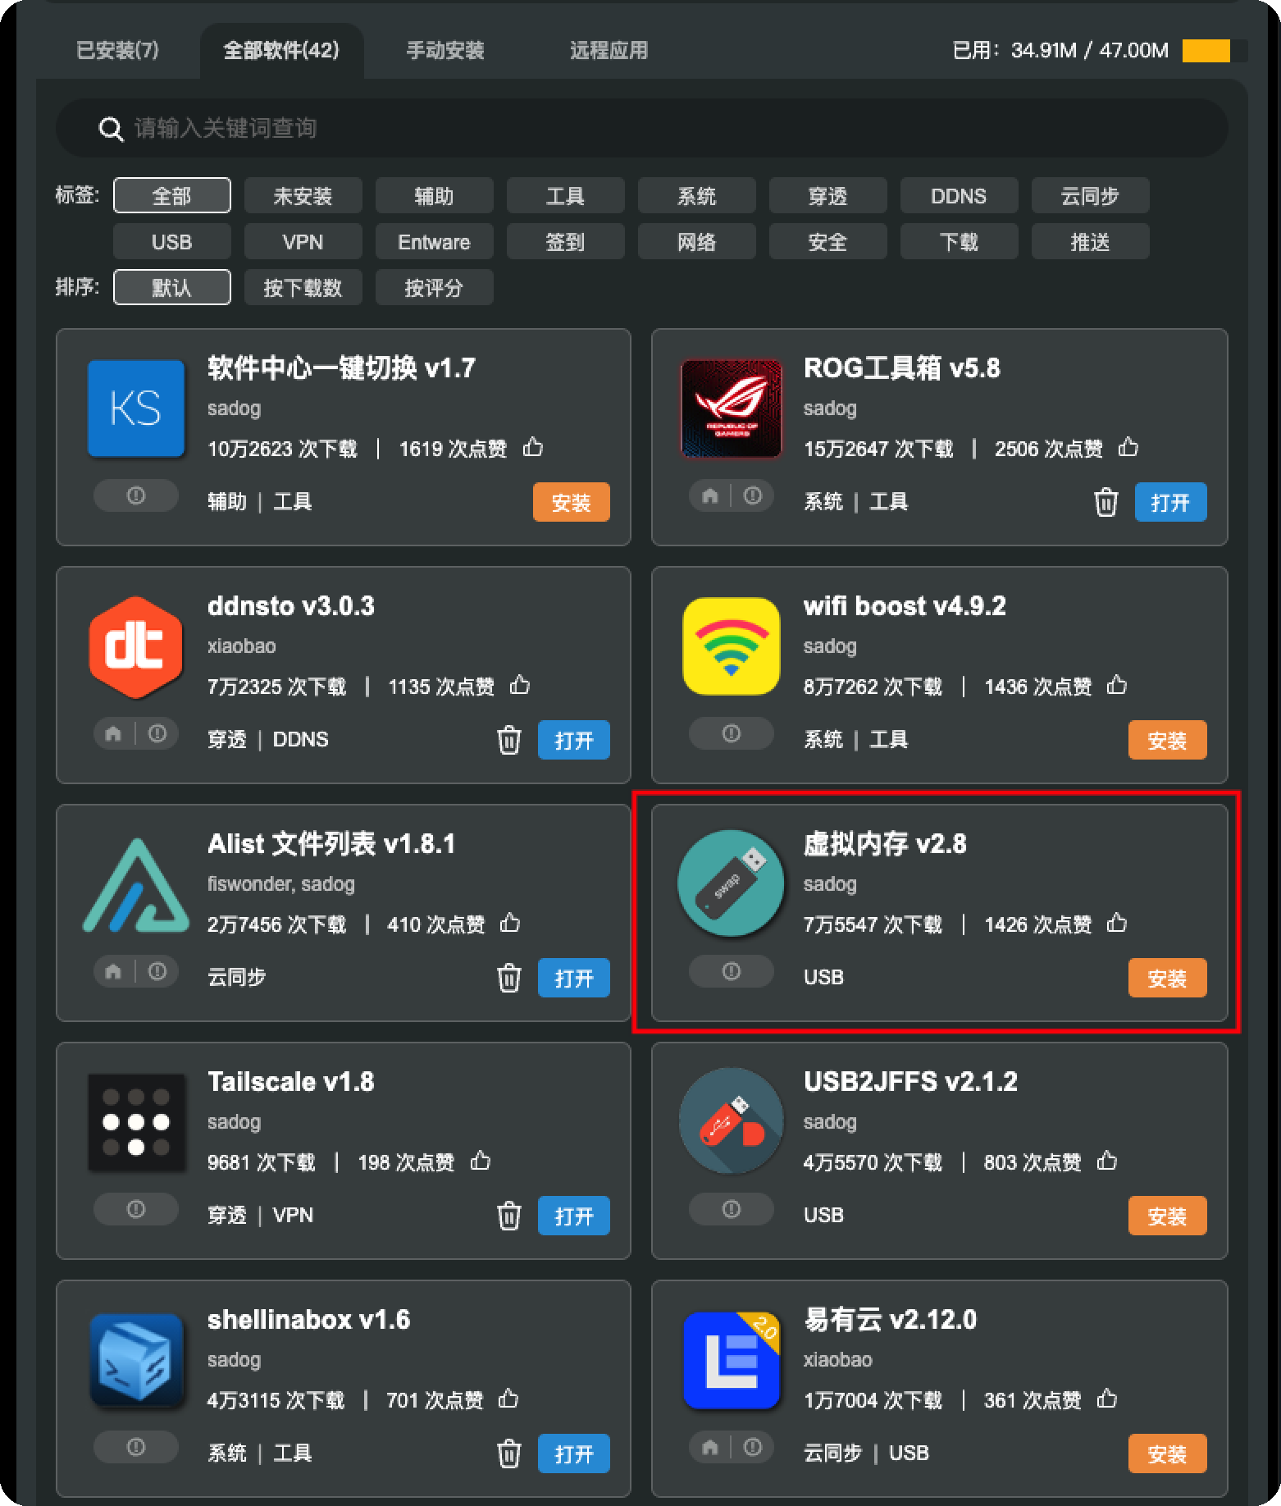This screenshot has height=1506, width=1281.
Task: Click the ROG toolbox app icon
Action: click(732, 408)
